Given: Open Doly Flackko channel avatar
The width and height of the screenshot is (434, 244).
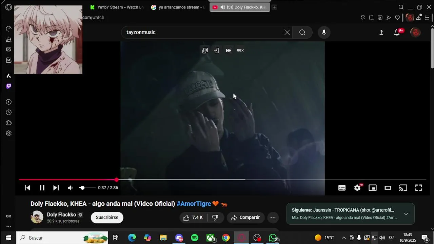Looking at the screenshot, I should click(x=37, y=217).
